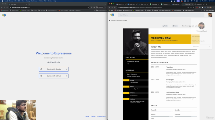The width and height of the screenshot is (215, 120).
Task: Click the VETRIVEL RAVI name heading
Action: tap(161, 38)
